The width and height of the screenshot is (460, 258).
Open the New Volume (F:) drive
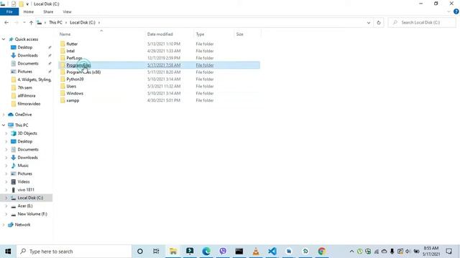coord(32,214)
